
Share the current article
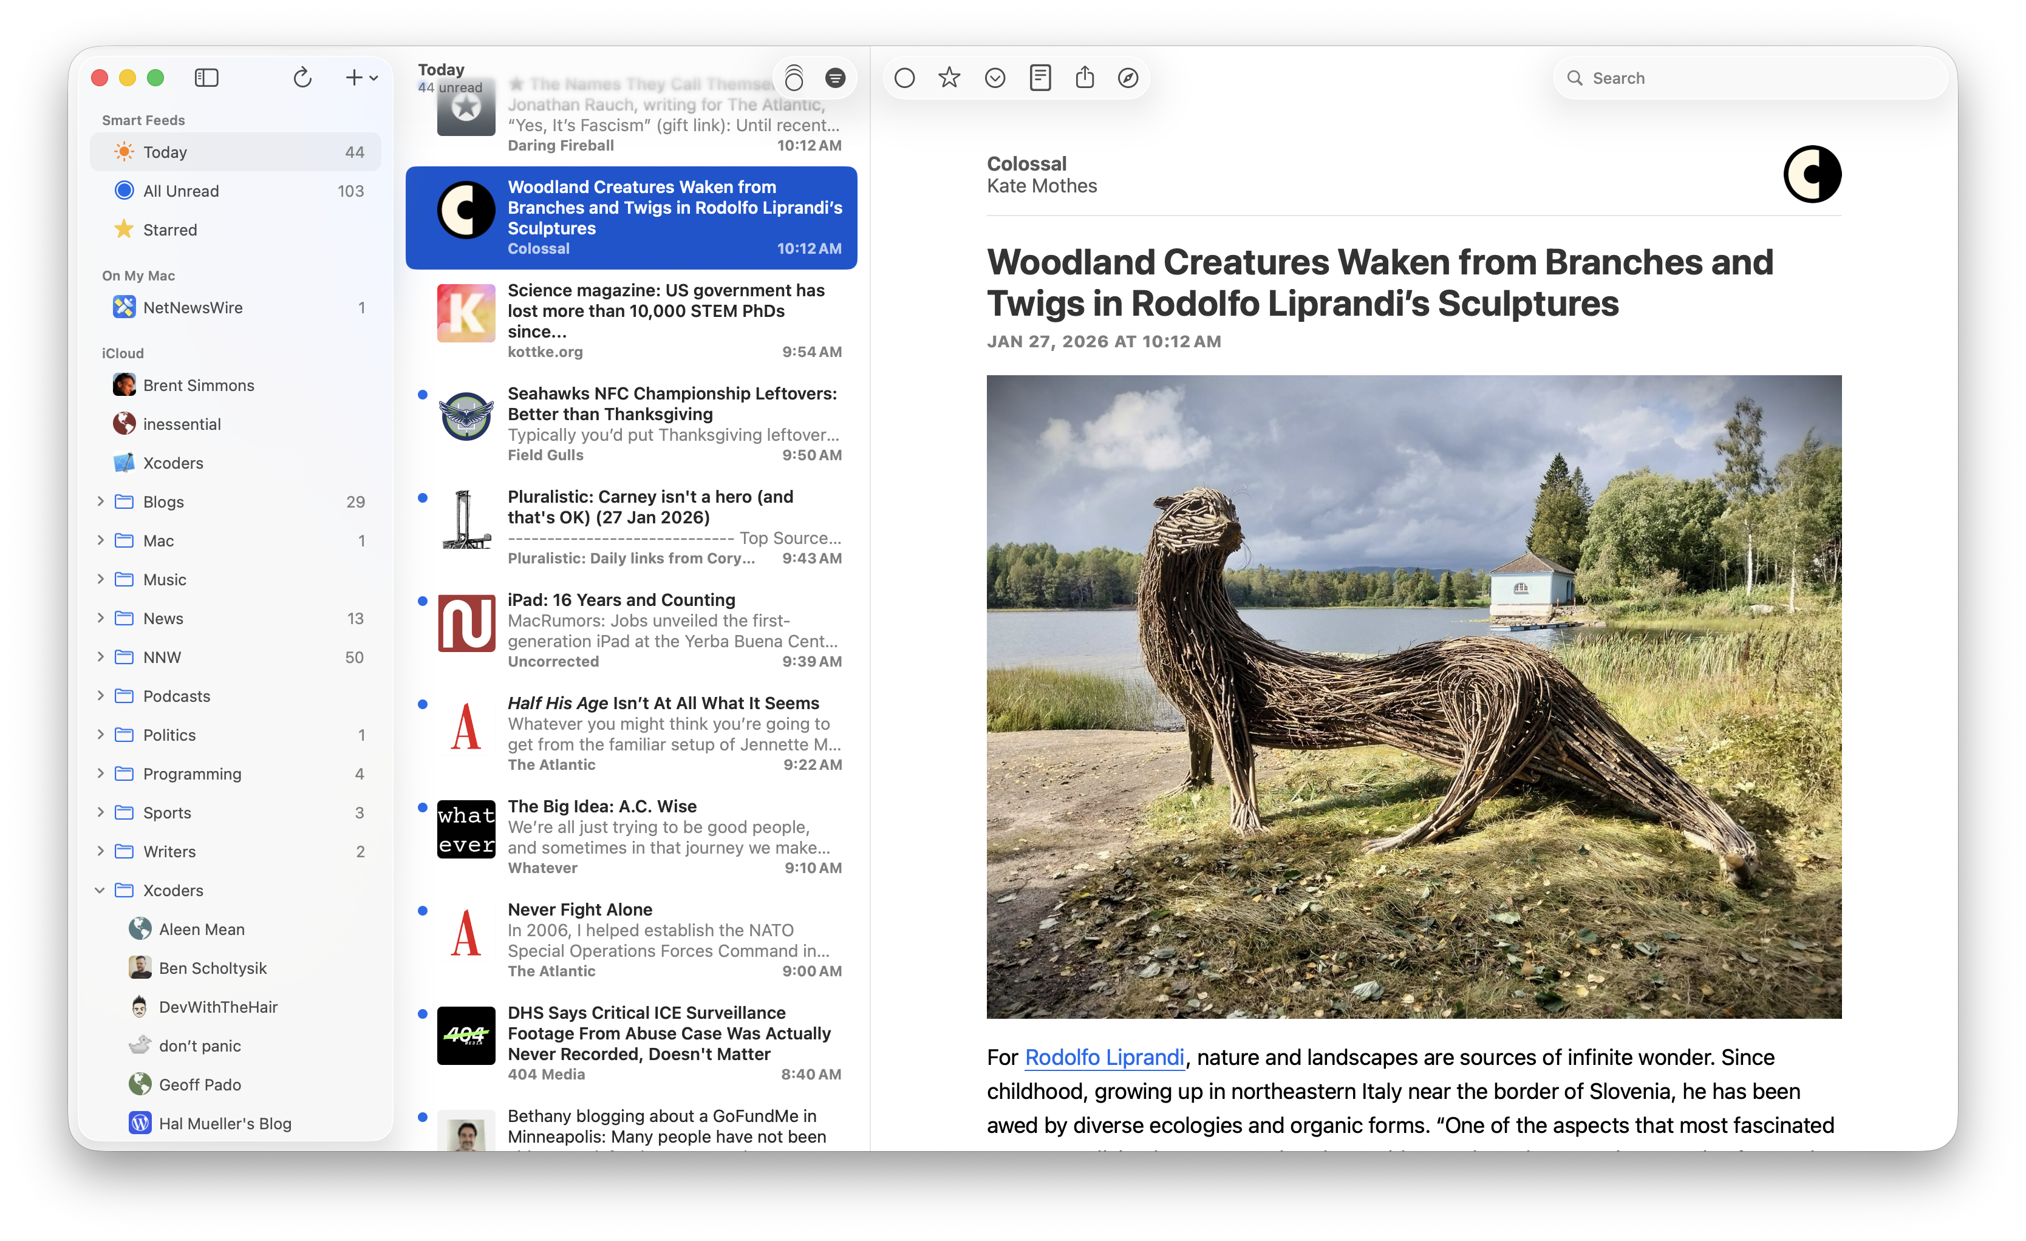click(1085, 77)
